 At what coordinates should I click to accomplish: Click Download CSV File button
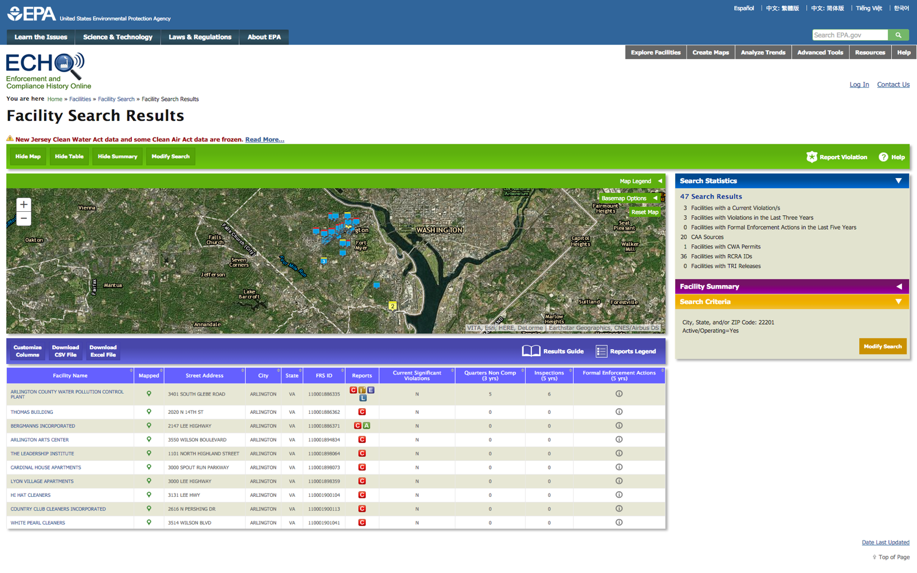point(65,351)
